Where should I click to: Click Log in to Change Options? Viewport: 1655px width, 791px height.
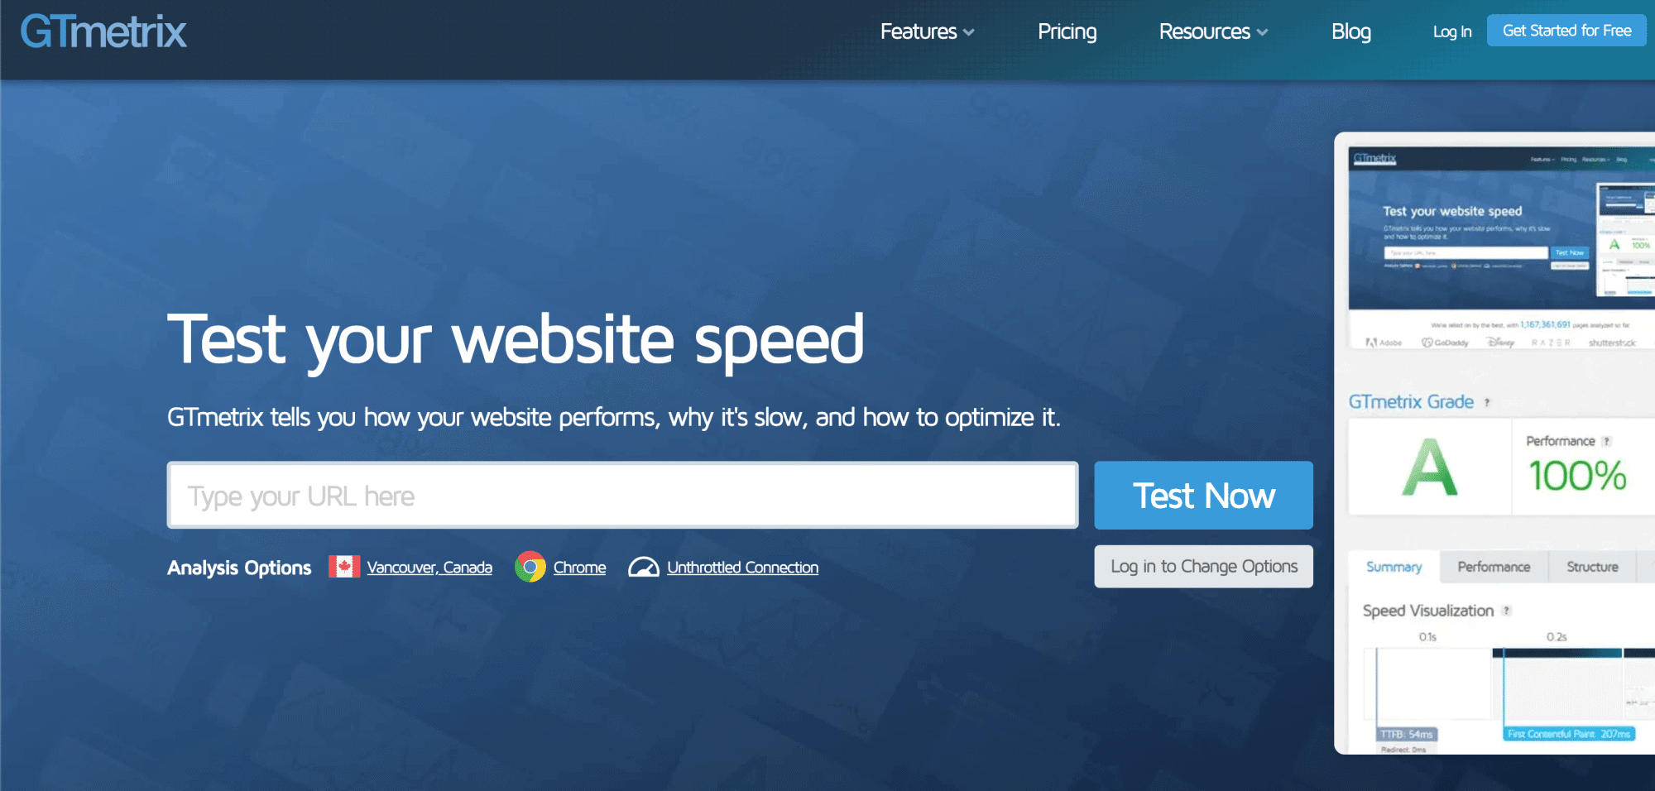pos(1203,567)
